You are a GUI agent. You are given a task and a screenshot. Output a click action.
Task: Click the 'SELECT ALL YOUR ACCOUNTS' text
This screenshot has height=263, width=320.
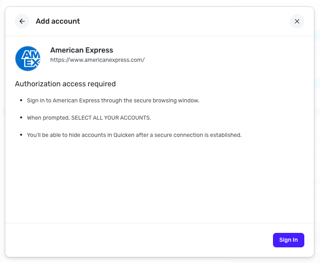tap(111, 118)
